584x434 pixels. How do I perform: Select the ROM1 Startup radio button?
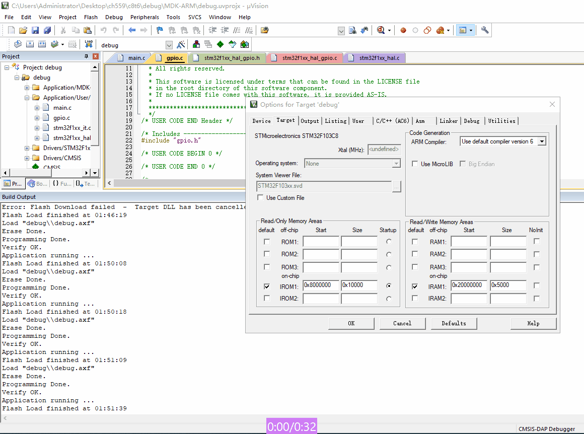click(388, 242)
